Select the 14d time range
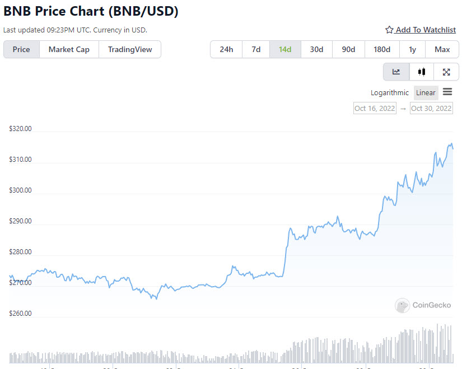This screenshot has width=462, height=369. click(x=285, y=49)
